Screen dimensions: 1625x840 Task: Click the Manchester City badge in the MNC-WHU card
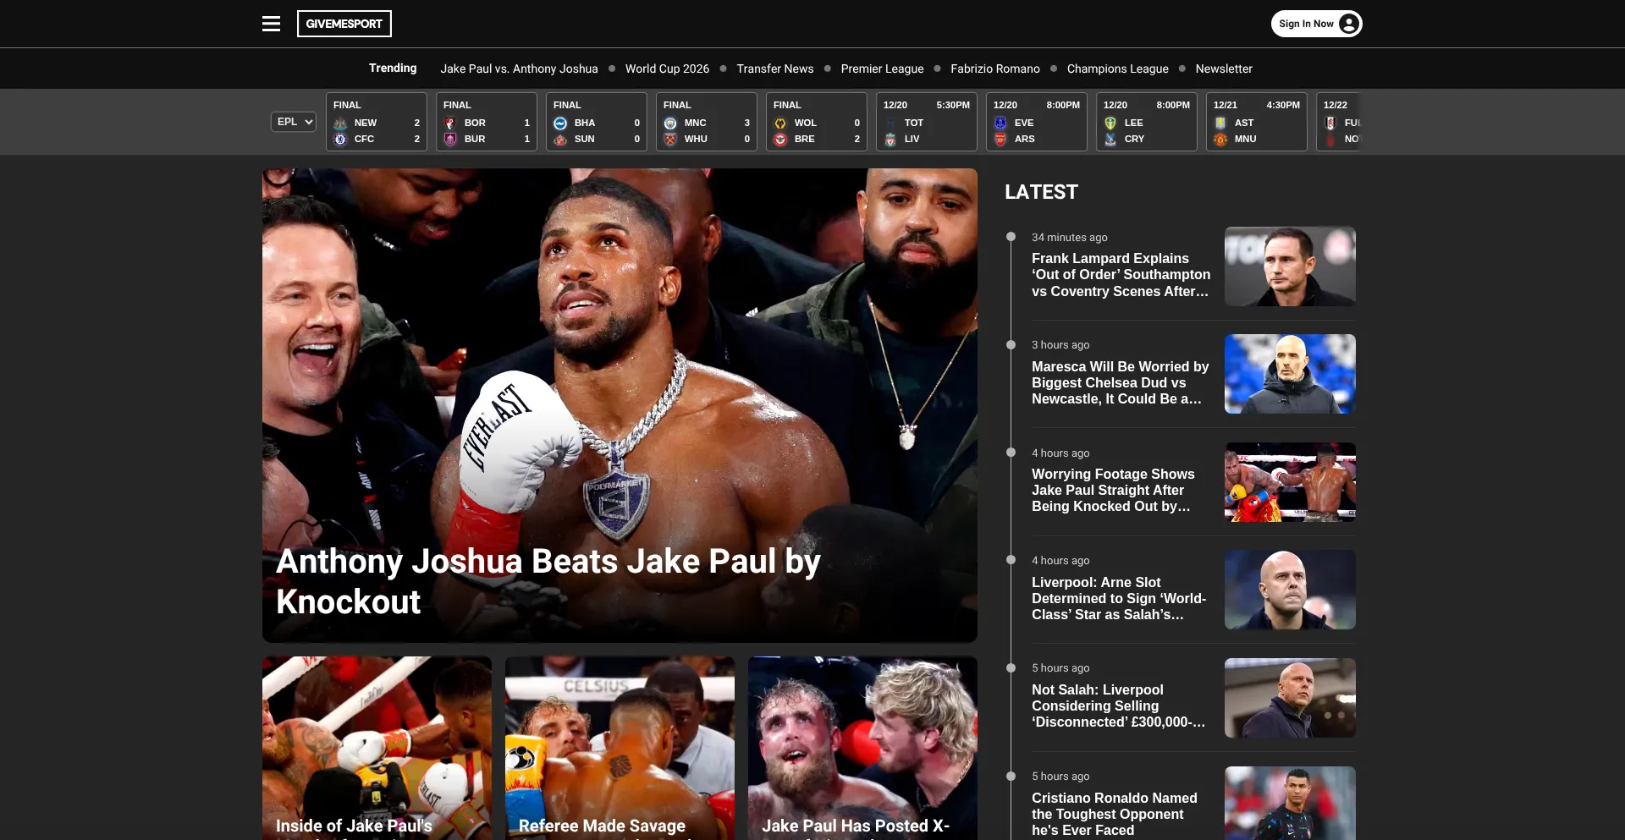coord(670,122)
